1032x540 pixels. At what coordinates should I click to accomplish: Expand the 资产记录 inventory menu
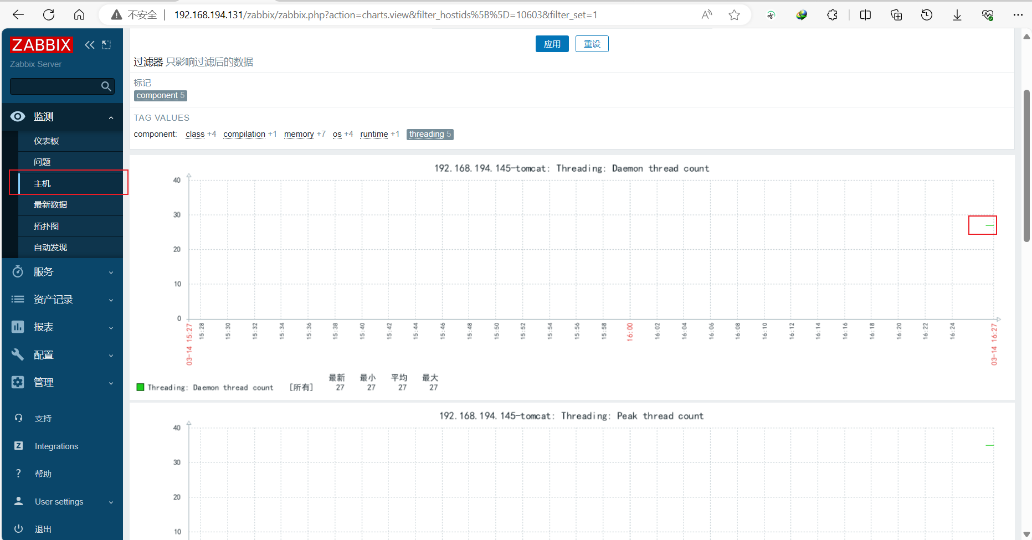63,300
